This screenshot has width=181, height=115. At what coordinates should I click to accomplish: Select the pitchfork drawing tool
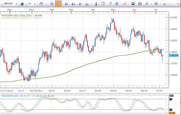click(147, 4)
